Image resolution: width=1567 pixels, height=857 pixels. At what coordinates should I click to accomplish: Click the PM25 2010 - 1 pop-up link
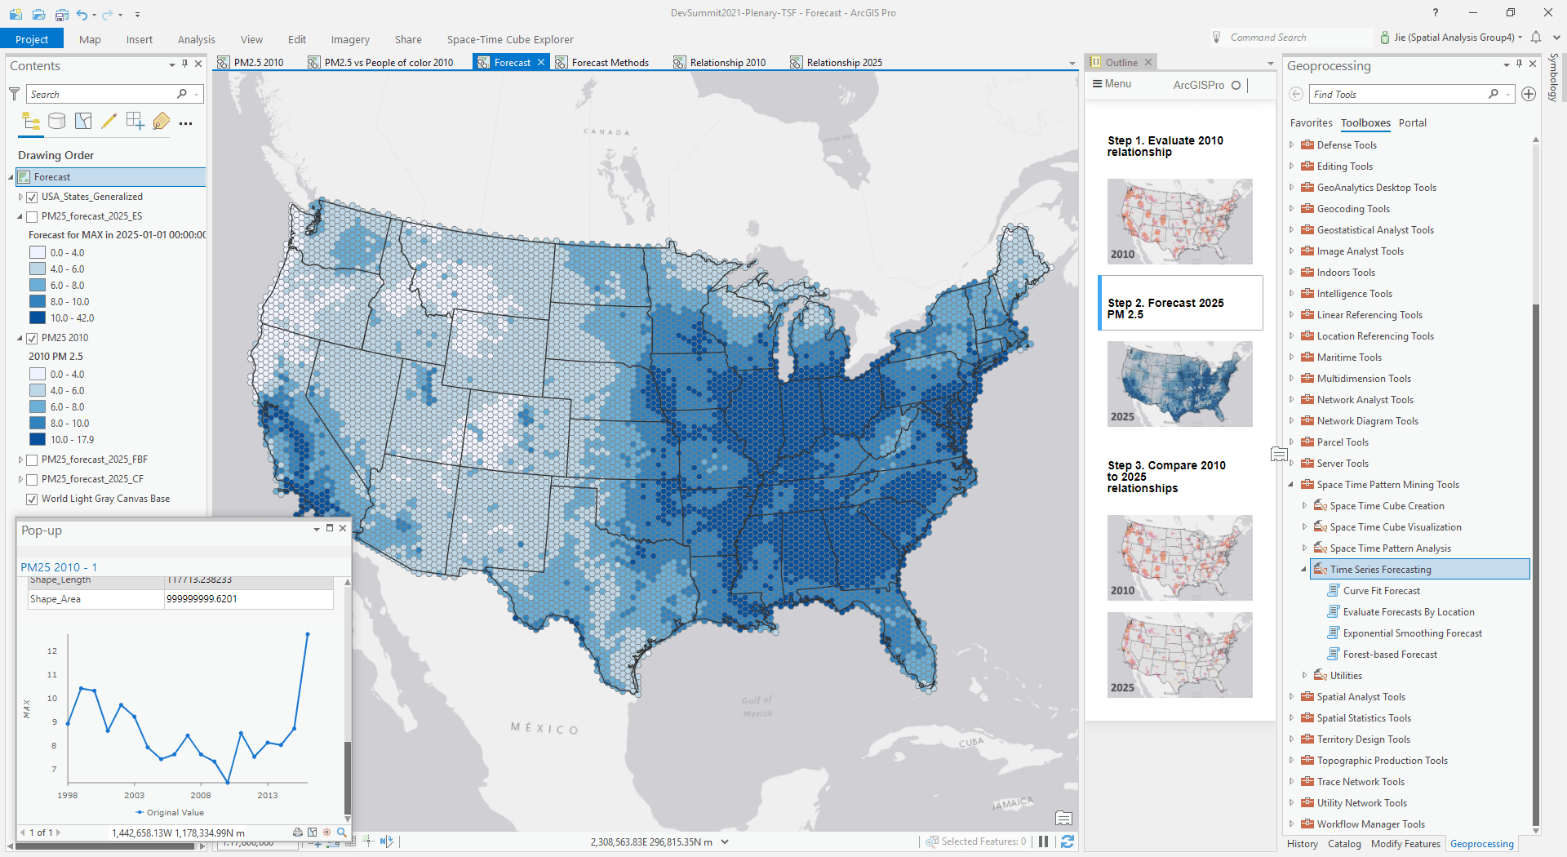59,567
